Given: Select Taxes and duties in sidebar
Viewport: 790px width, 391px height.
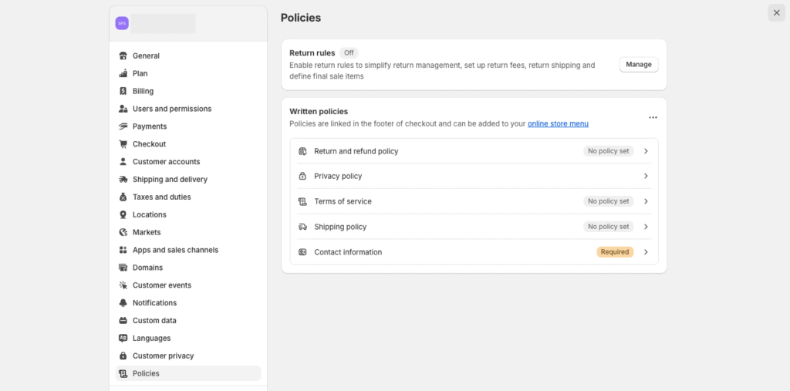Looking at the screenshot, I should 161,197.
